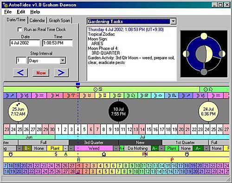The width and height of the screenshot is (232, 183).
Task: Click the Date input field
Action: click(25, 43)
